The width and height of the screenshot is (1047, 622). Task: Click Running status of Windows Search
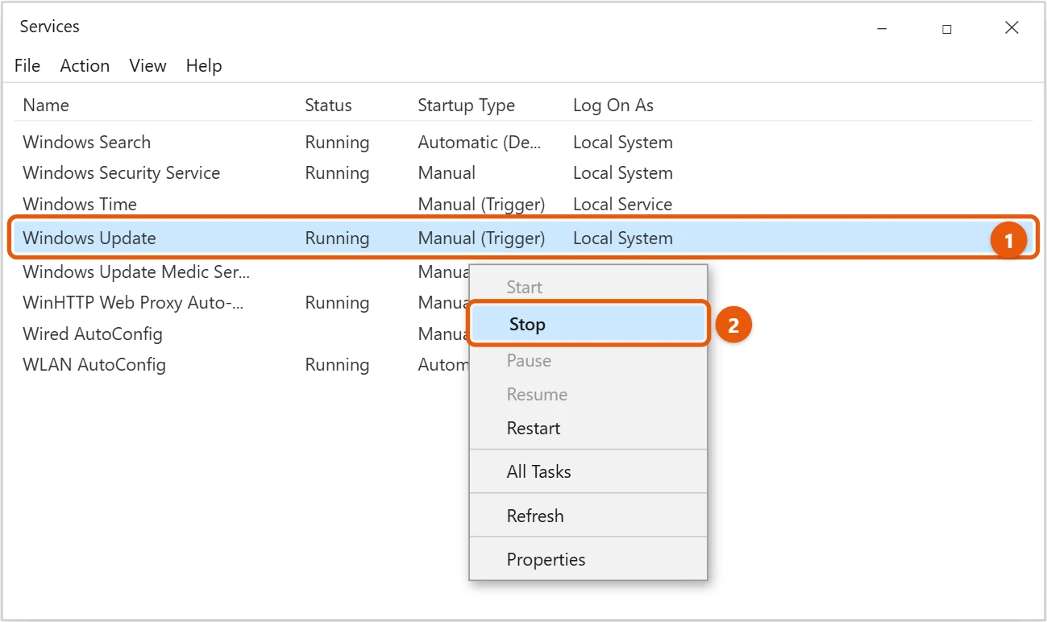337,143
